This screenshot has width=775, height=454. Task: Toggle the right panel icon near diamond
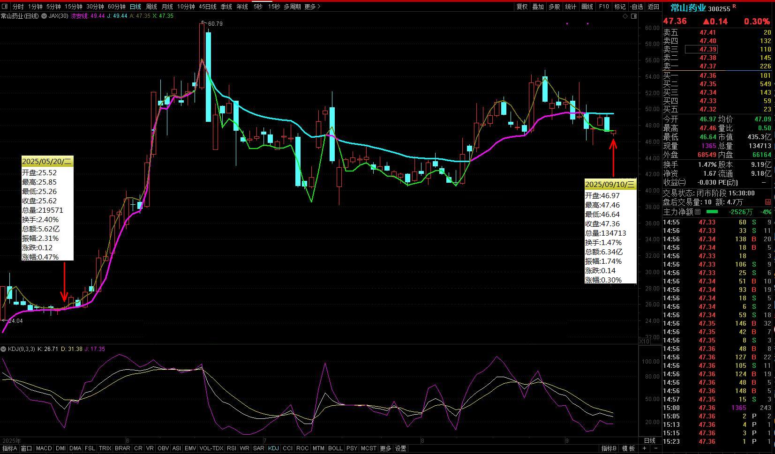tap(634, 16)
